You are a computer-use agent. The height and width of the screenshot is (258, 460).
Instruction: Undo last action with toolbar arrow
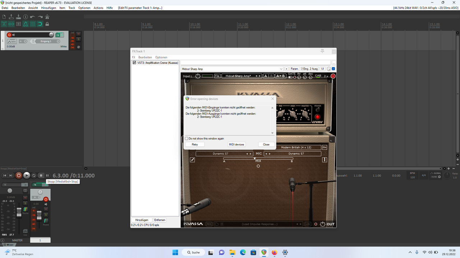tap(33, 17)
